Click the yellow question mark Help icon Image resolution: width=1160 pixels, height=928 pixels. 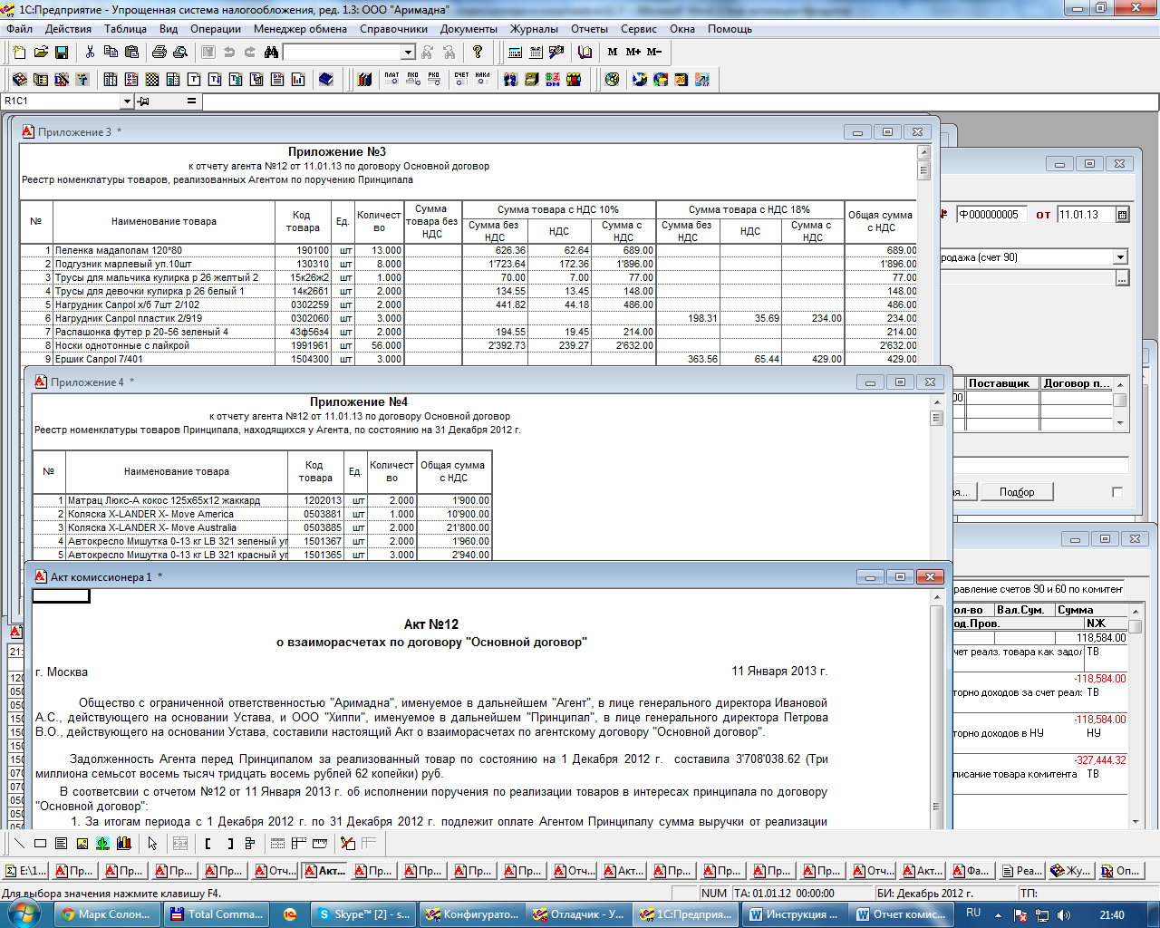pos(478,53)
